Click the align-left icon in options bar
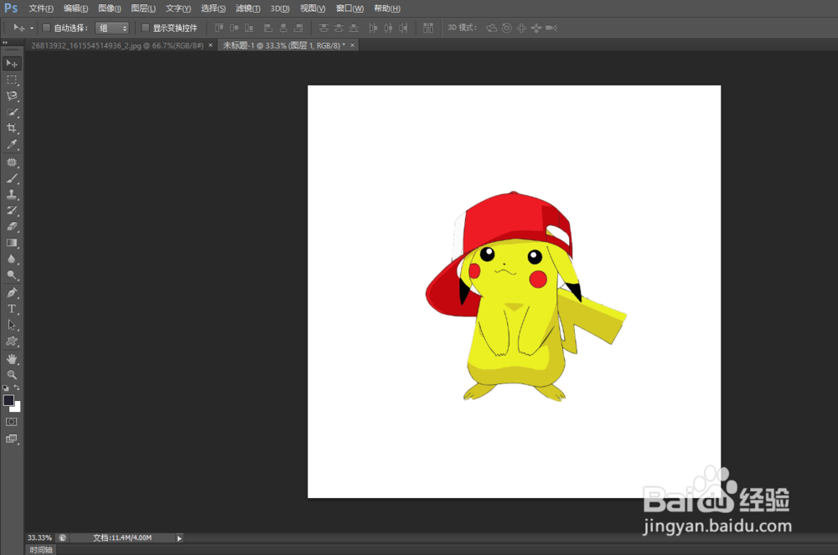This screenshot has height=555, width=838. coord(267,28)
